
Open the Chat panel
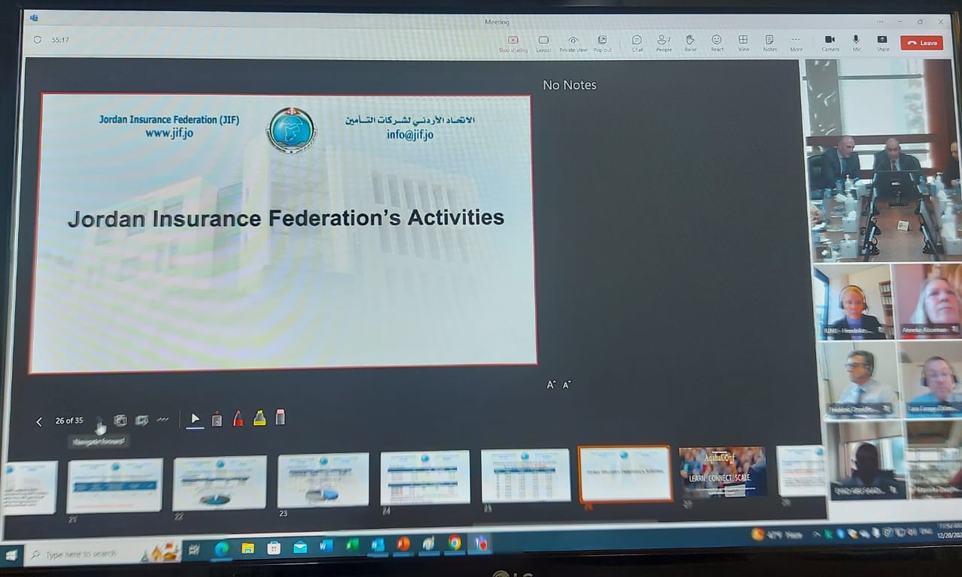coord(637,43)
